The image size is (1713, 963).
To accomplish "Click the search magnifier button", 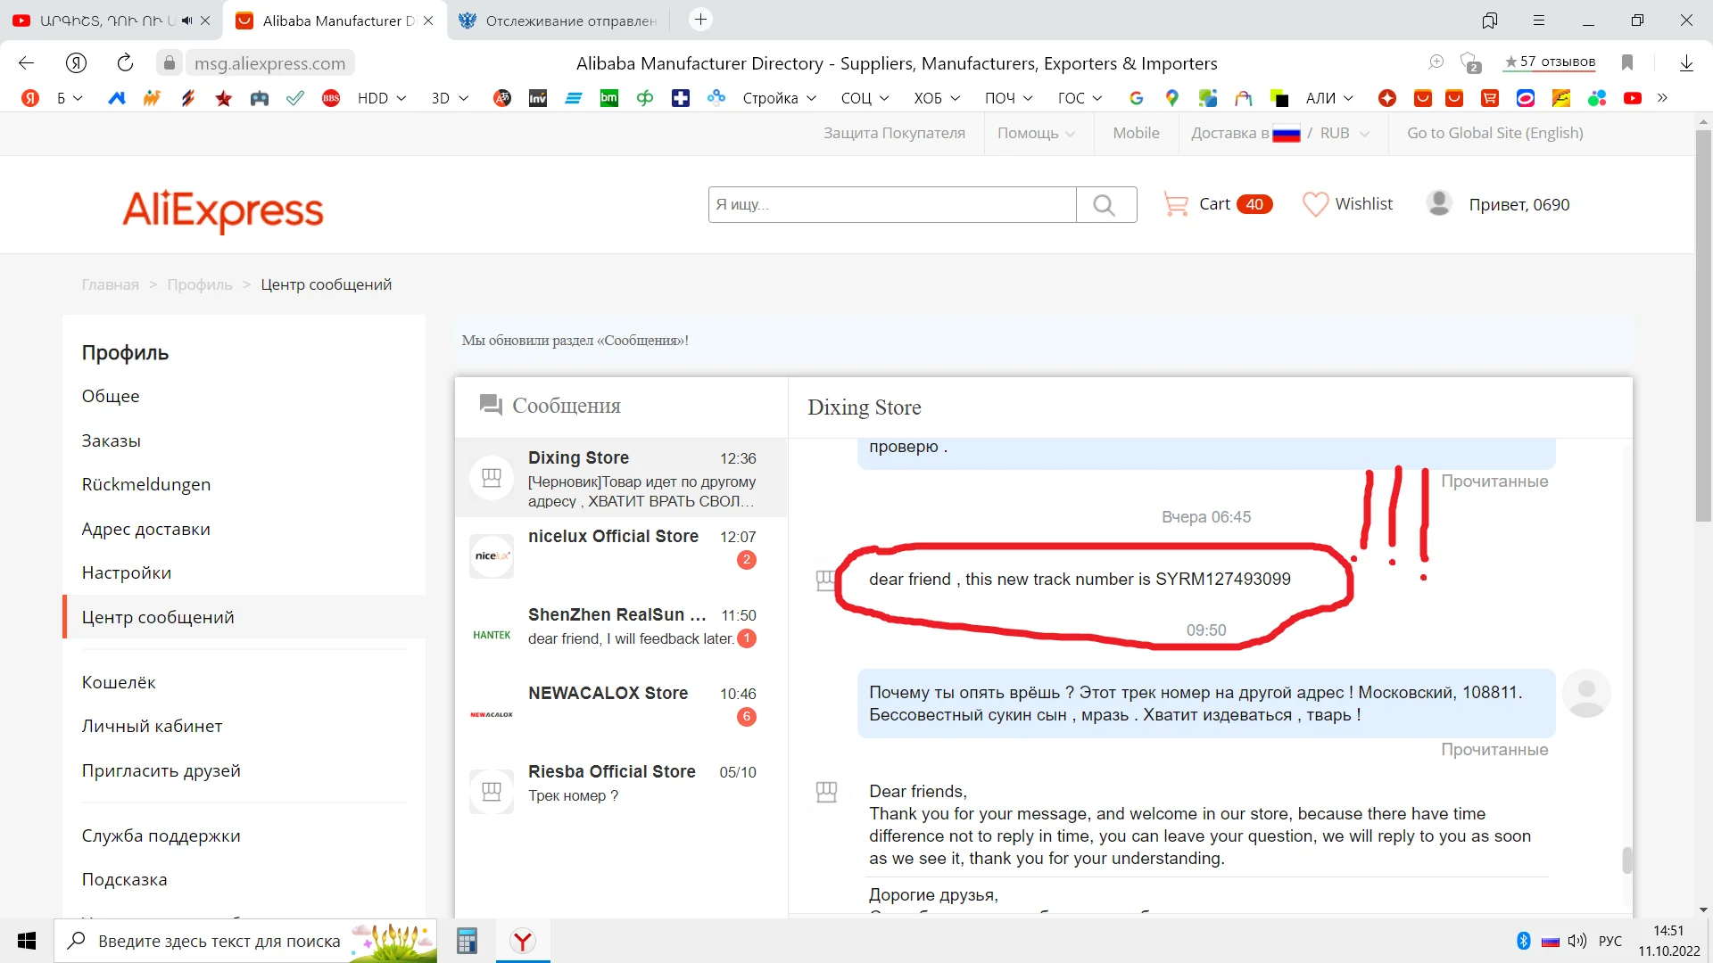I will click(1105, 205).
